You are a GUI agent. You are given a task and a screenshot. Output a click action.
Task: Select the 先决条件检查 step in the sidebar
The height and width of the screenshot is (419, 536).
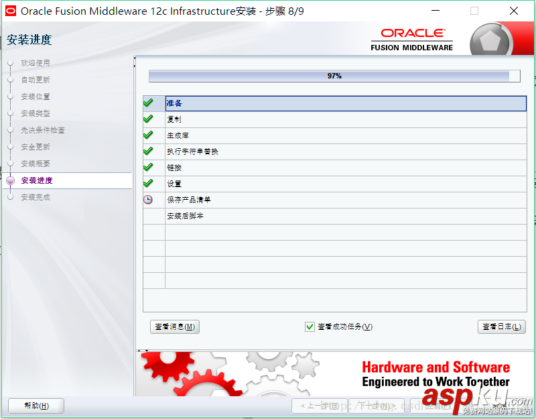(43, 130)
